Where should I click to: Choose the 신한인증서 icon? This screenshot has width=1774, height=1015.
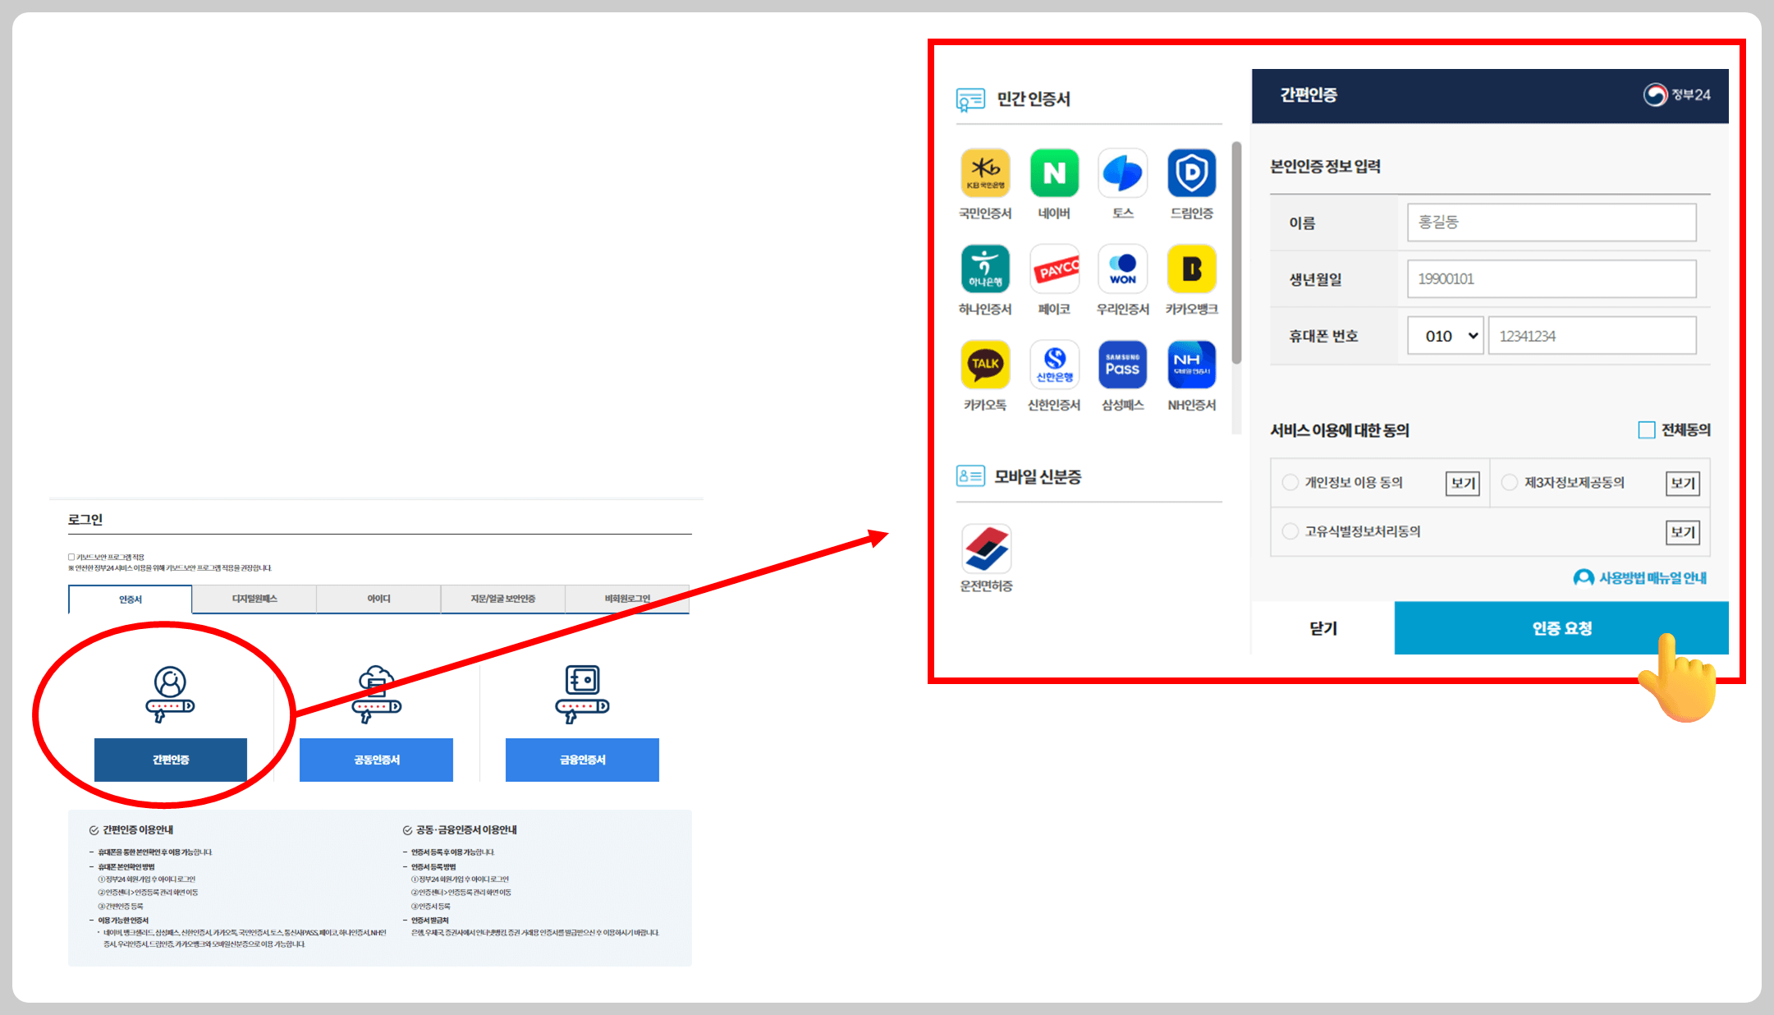[x=1054, y=365]
